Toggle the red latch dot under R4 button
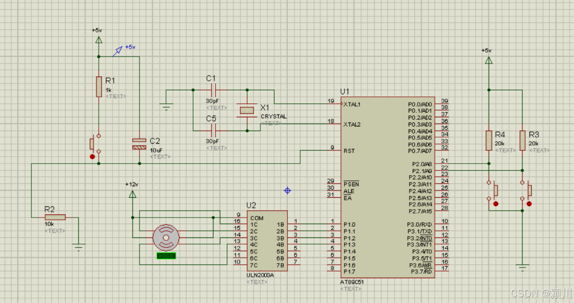Viewport: 574px width, 303px height. 496,203
